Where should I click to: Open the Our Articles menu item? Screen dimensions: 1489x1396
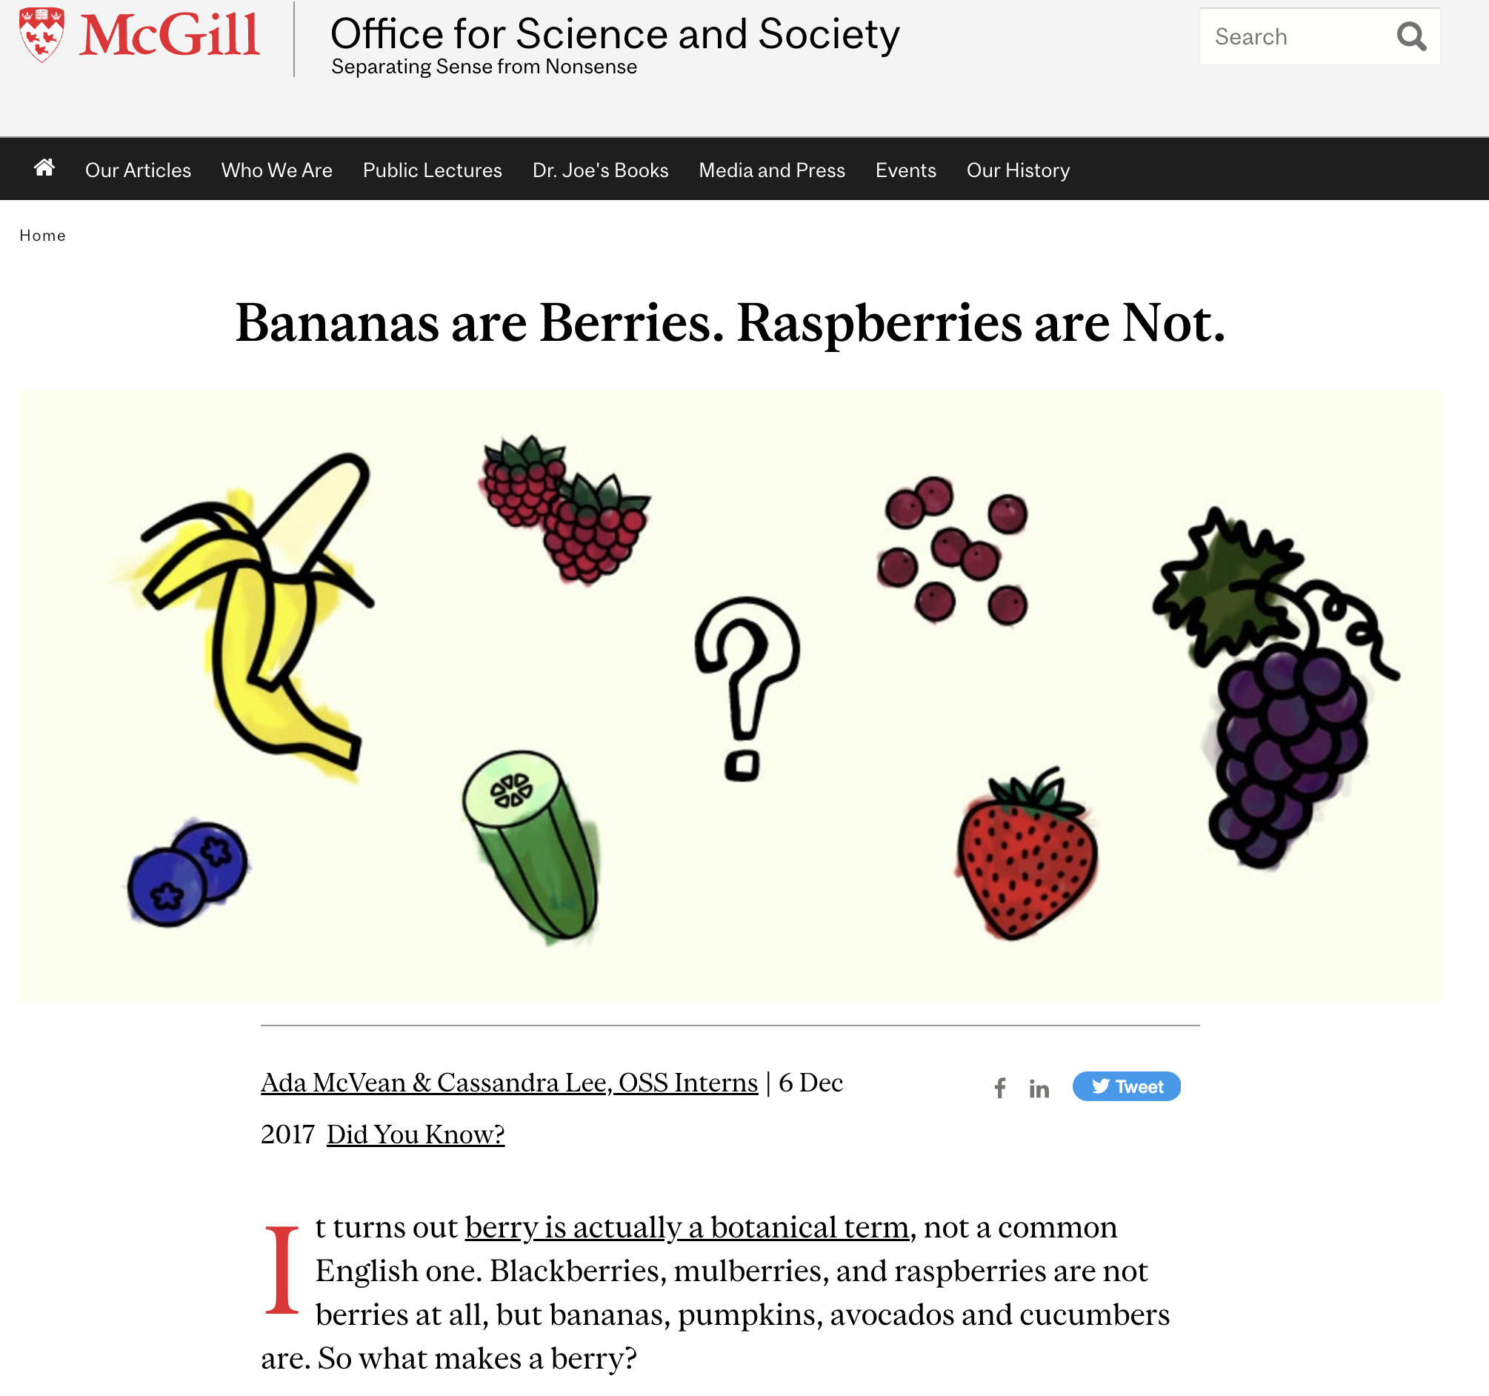pyautogui.click(x=136, y=168)
